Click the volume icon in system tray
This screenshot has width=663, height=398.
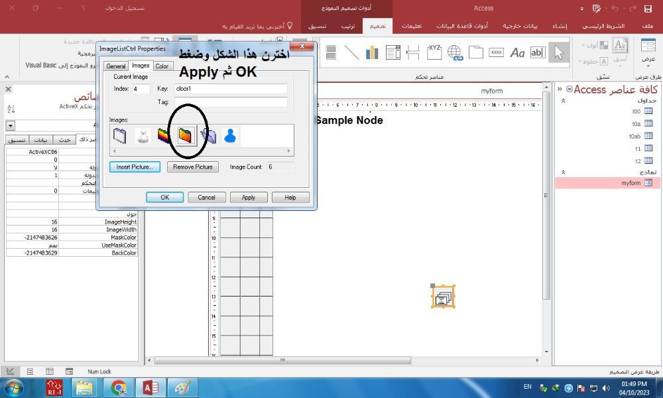click(x=606, y=388)
